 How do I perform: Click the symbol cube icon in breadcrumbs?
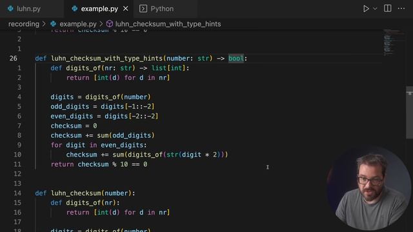(110, 24)
